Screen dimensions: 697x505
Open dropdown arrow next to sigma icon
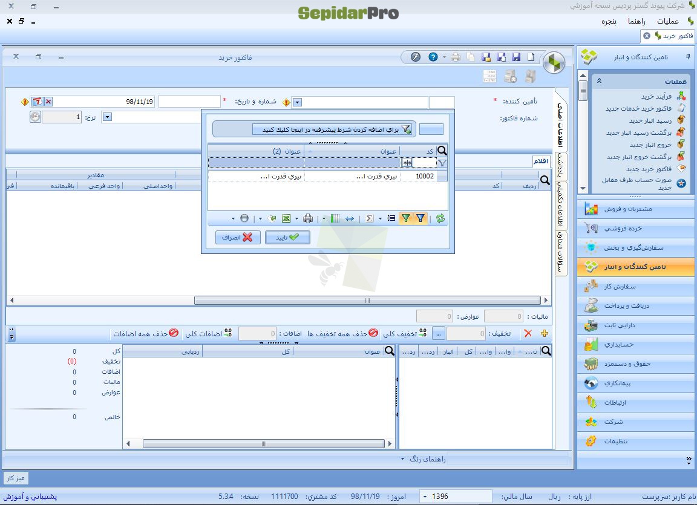(379, 218)
